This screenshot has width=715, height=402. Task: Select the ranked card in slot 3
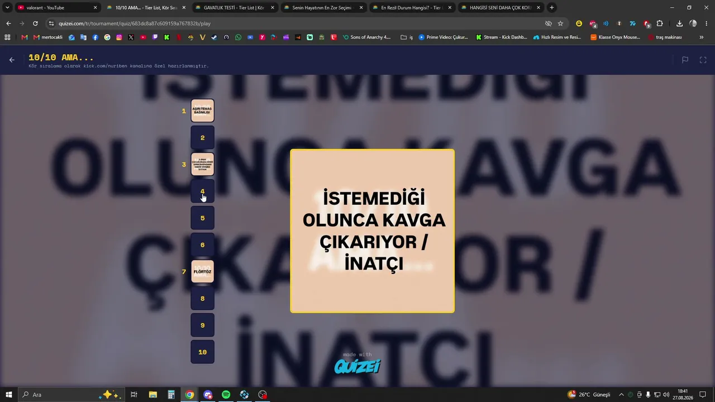(x=202, y=164)
